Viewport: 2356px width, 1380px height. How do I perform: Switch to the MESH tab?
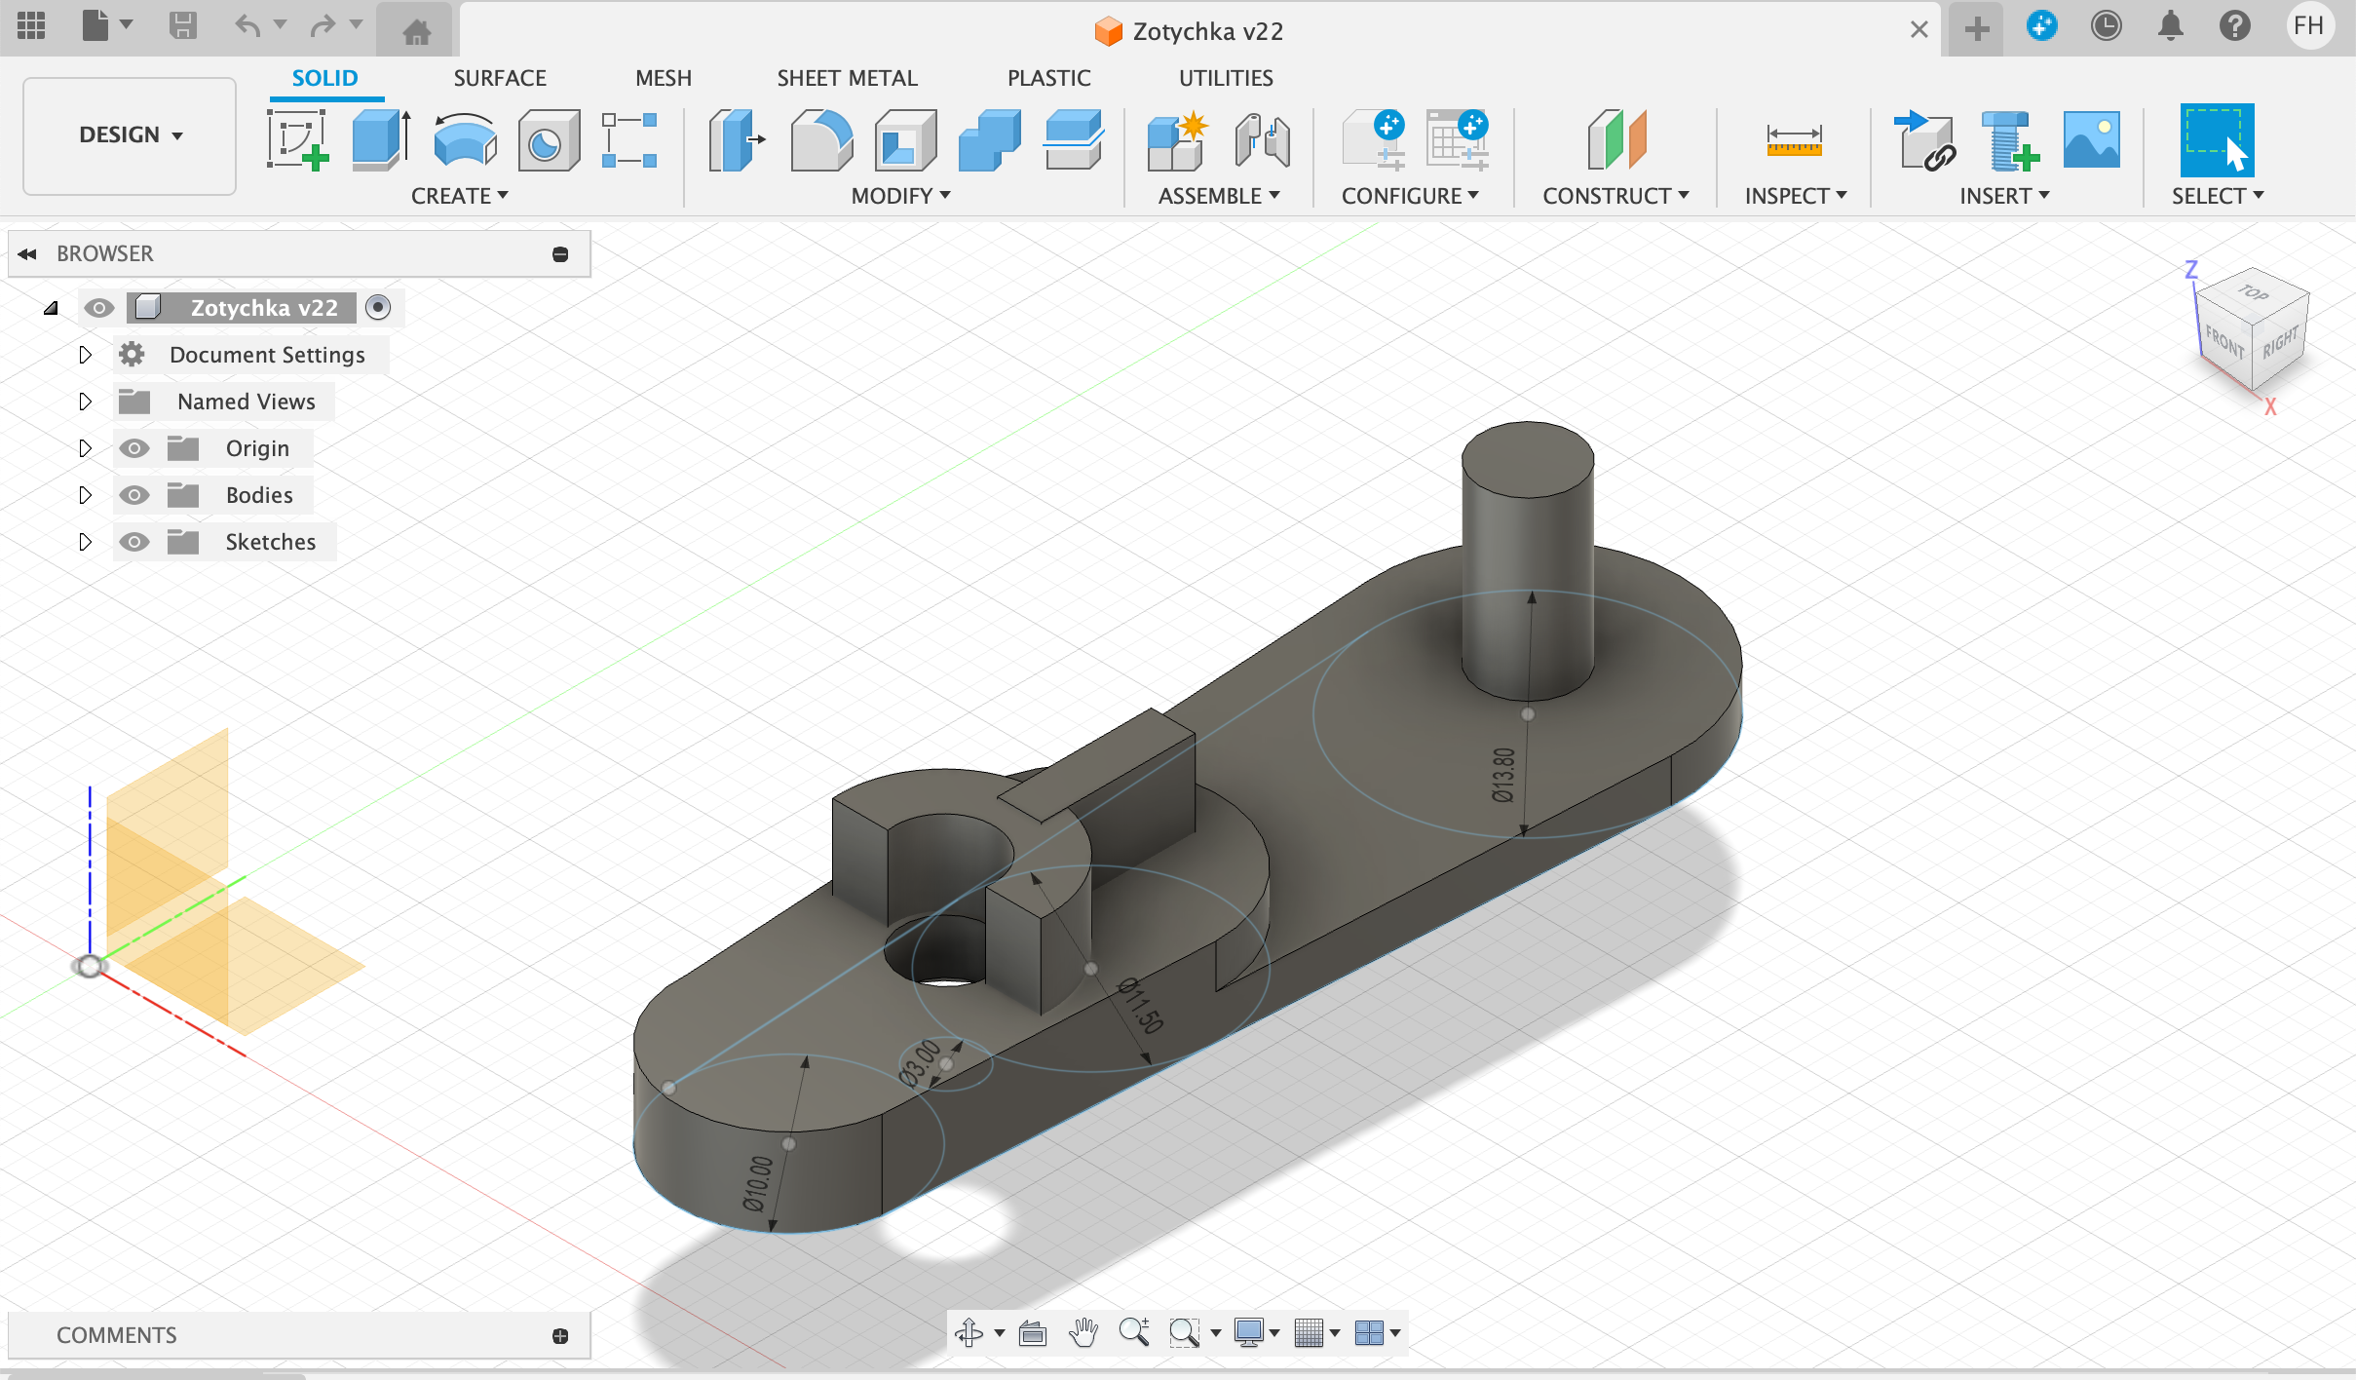pyautogui.click(x=664, y=78)
